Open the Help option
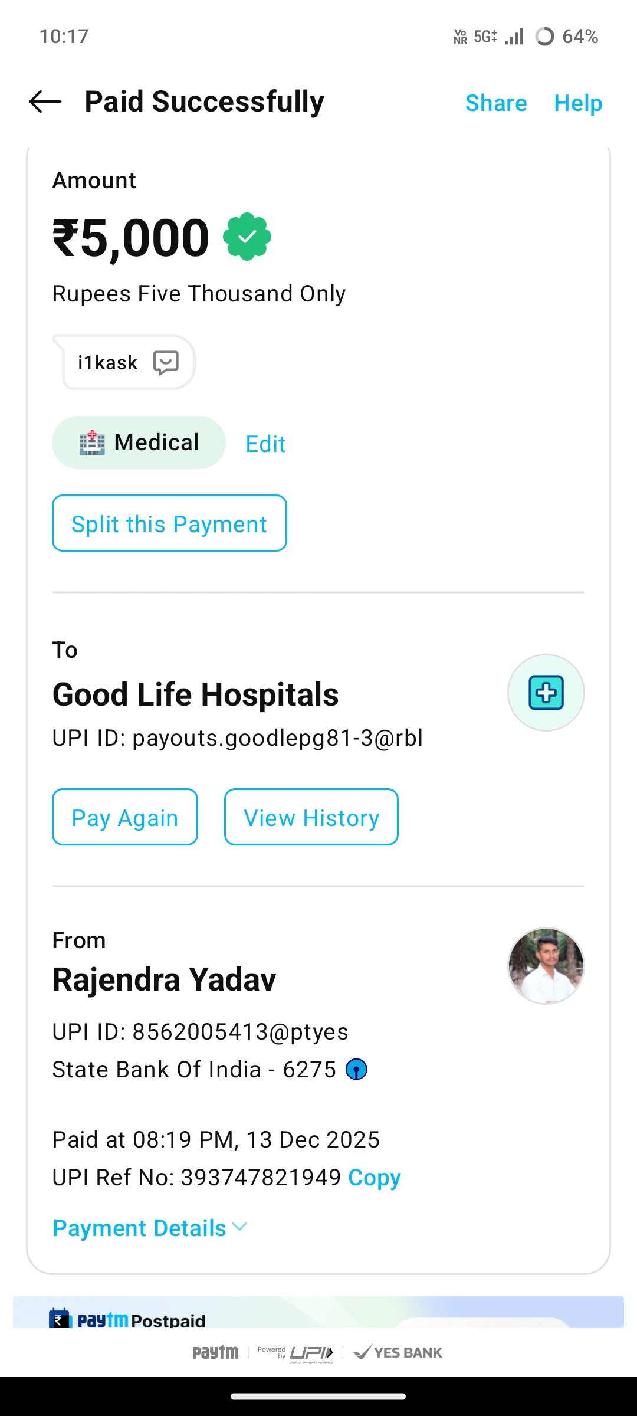The height and width of the screenshot is (1416, 637). click(x=578, y=103)
